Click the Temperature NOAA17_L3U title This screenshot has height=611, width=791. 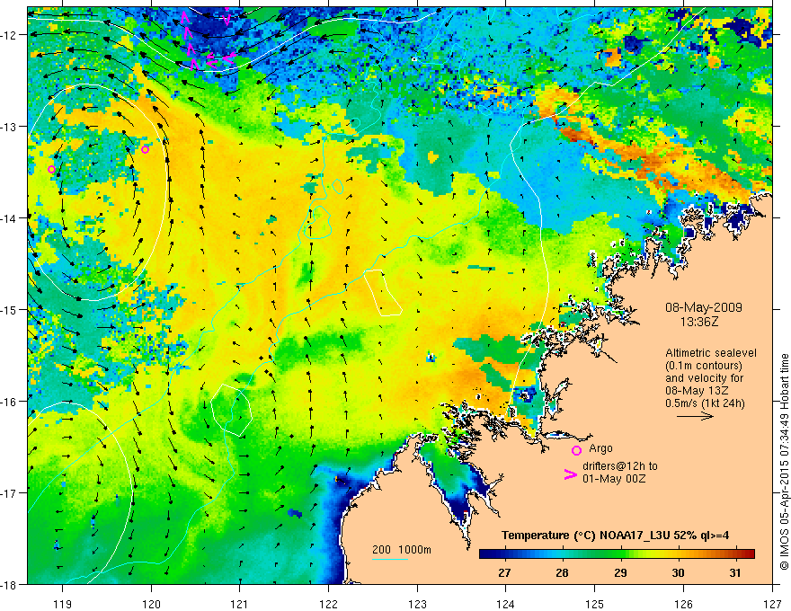(615, 536)
